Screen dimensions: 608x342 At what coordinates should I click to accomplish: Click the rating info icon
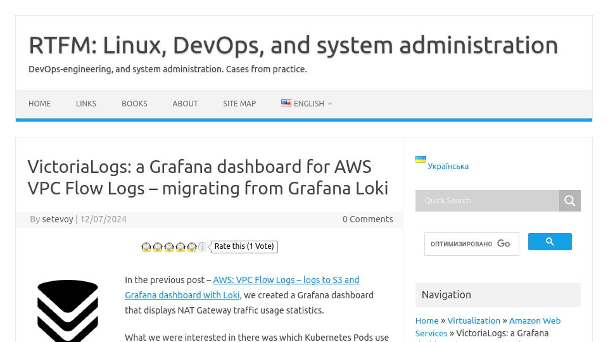202,246
